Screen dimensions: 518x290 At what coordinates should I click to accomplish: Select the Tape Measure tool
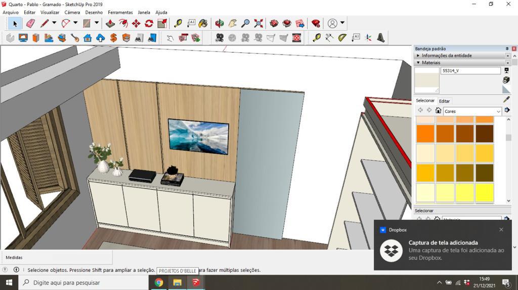[178, 23]
